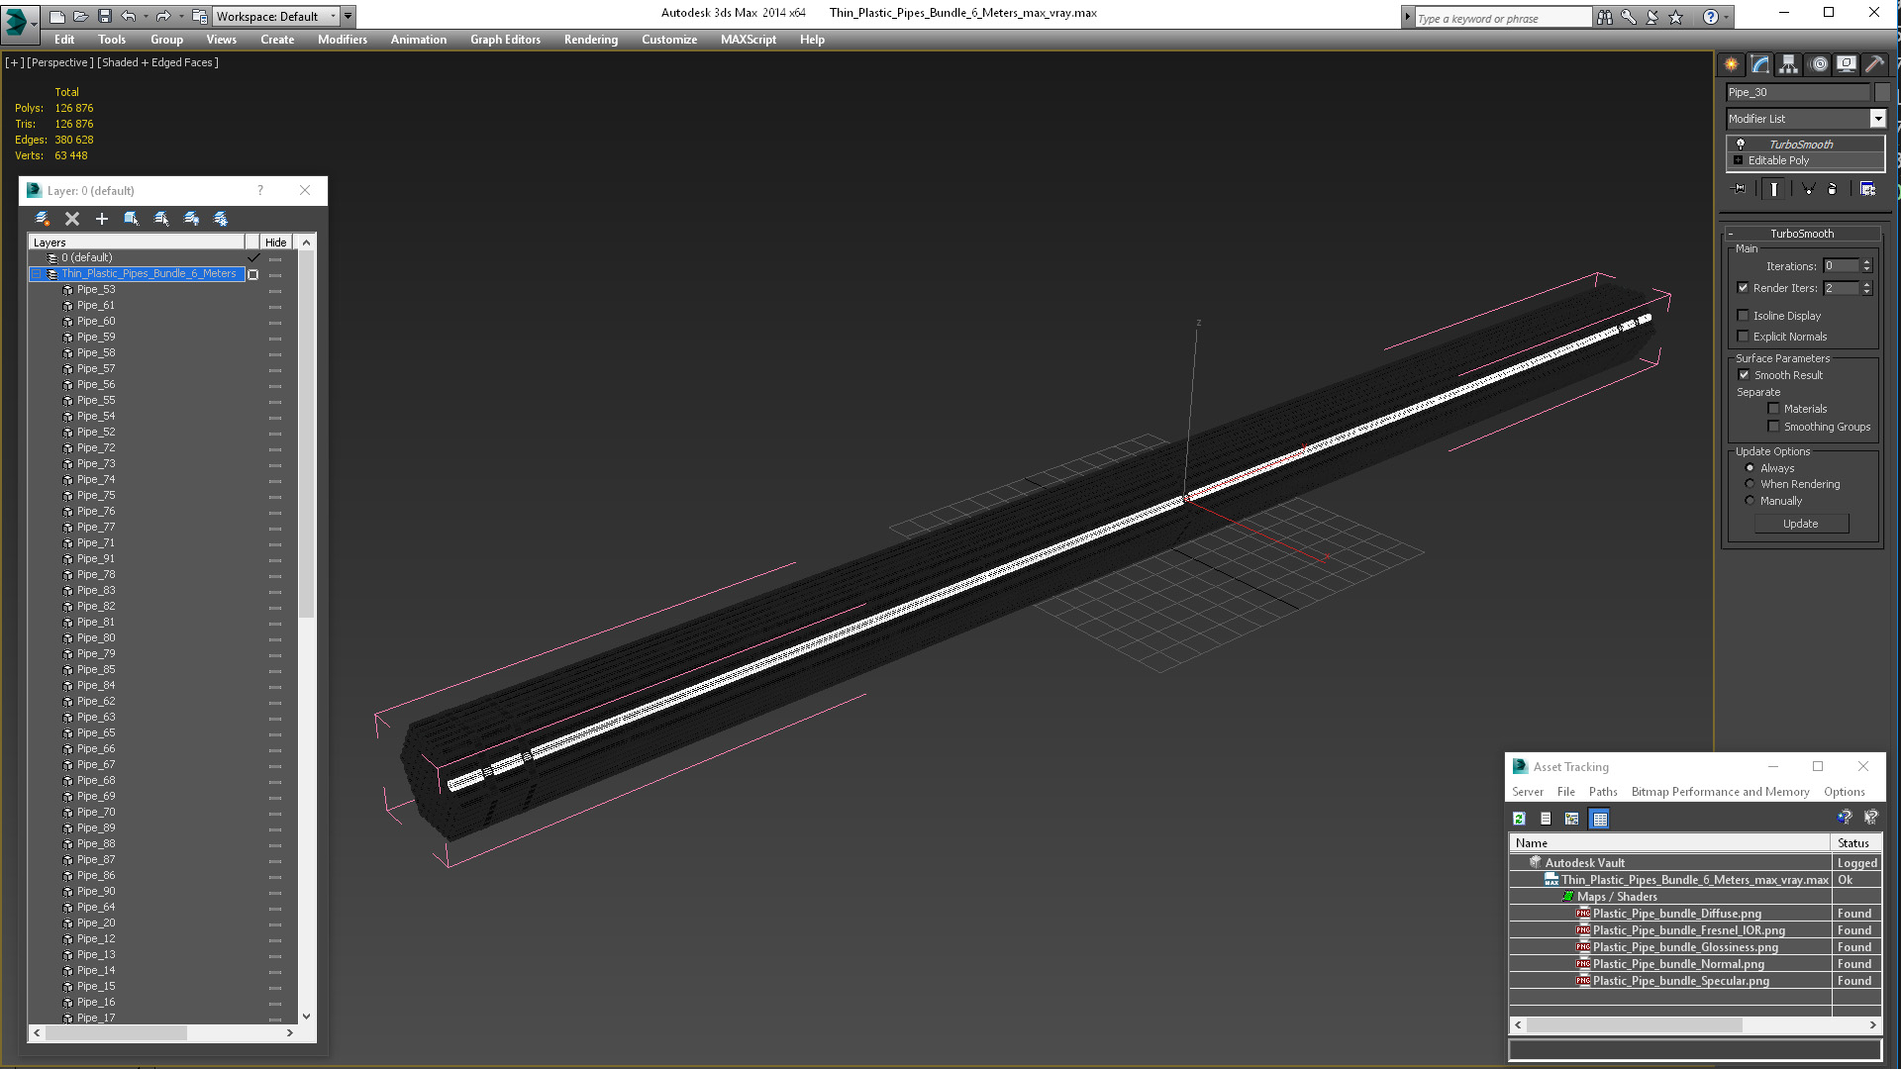
Task: Toggle Smooth Result checkbox
Action: [1744, 375]
